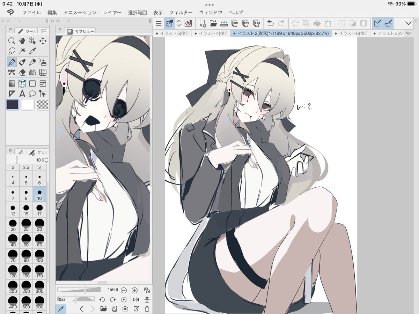
Task: Select the Blend tool
Action: point(32,73)
